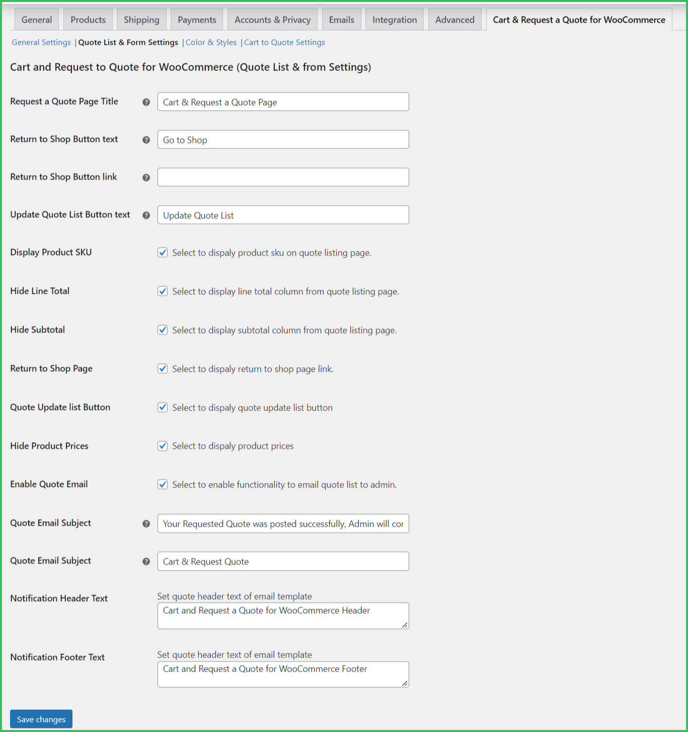Screen dimensions: 688x732
Task: Click the resize handle of the Footer textarea
Action: pos(405,683)
